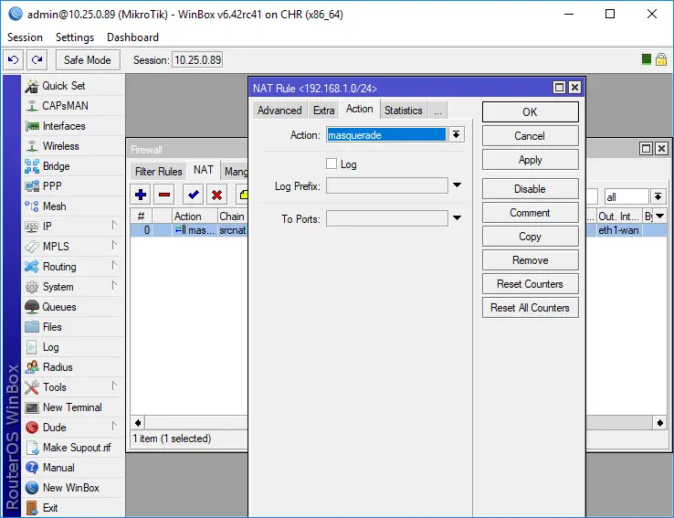This screenshot has height=518, width=674.
Task: Select NAT rule row 0 in Firewall
Action: tap(189, 230)
